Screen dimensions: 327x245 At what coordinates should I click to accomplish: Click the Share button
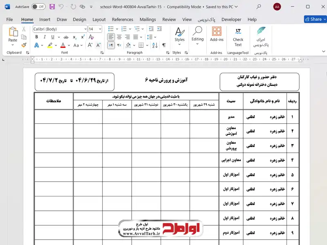[314, 19]
